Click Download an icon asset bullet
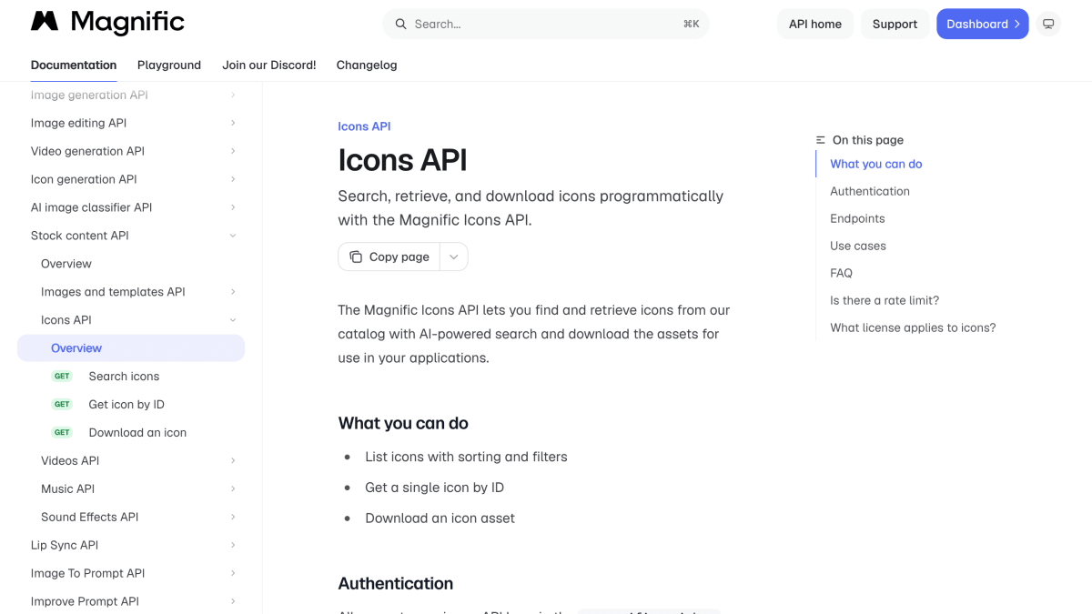This screenshot has width=1092, height=614. point(440,518)
